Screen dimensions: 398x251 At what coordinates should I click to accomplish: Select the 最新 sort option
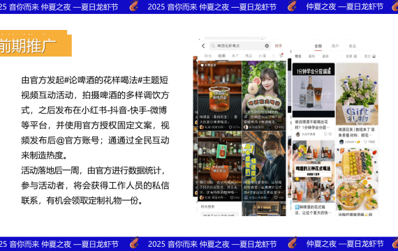325,56
